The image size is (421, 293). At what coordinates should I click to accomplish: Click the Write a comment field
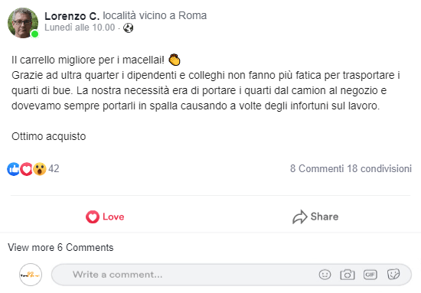click(x=231, y=275)
